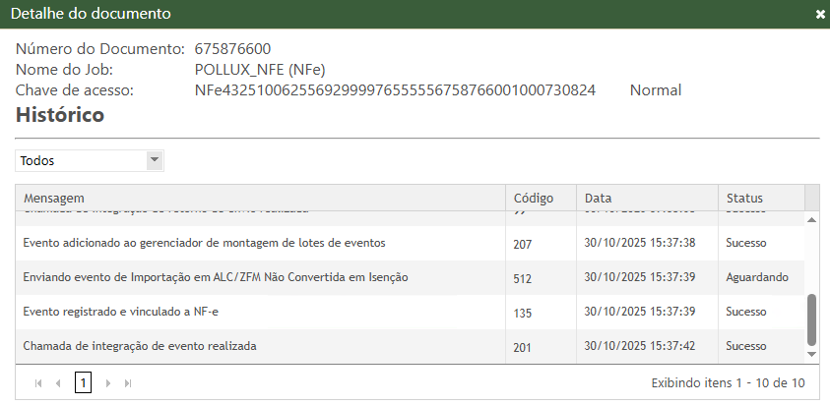830x405 pixels.
Task: Close the Detalhe do documento dialog
Action: click(x=820, y=15)
